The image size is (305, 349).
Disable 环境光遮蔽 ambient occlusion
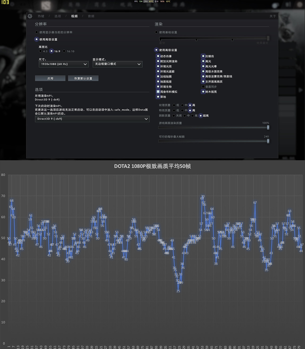[x=158, y=71]
